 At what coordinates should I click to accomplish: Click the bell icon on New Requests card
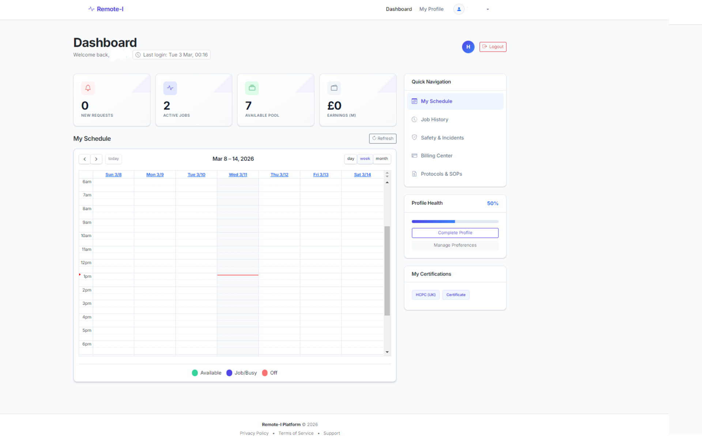(x=88, y=88)
